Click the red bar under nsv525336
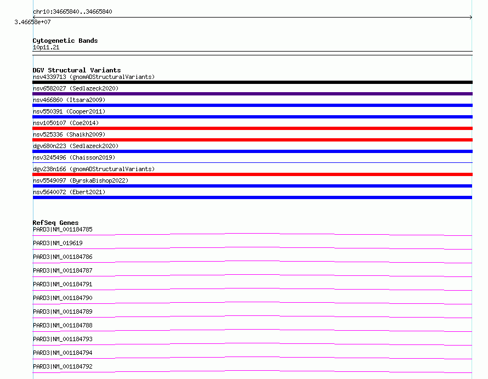Image resolution: width=488 pixels, height=379 pixels. point(252,140)
